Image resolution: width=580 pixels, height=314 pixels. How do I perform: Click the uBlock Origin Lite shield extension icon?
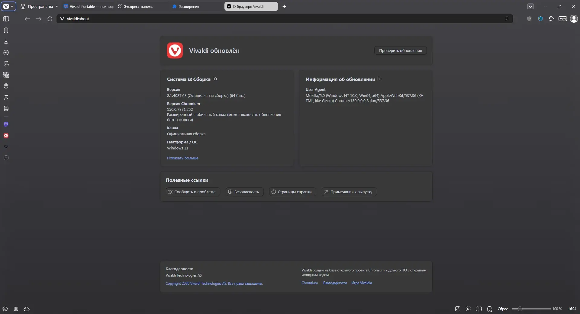point(529,19)
